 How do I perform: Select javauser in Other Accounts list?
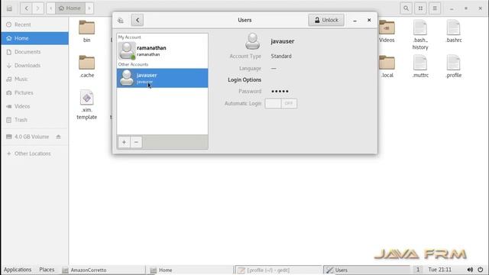coord(162,78)
